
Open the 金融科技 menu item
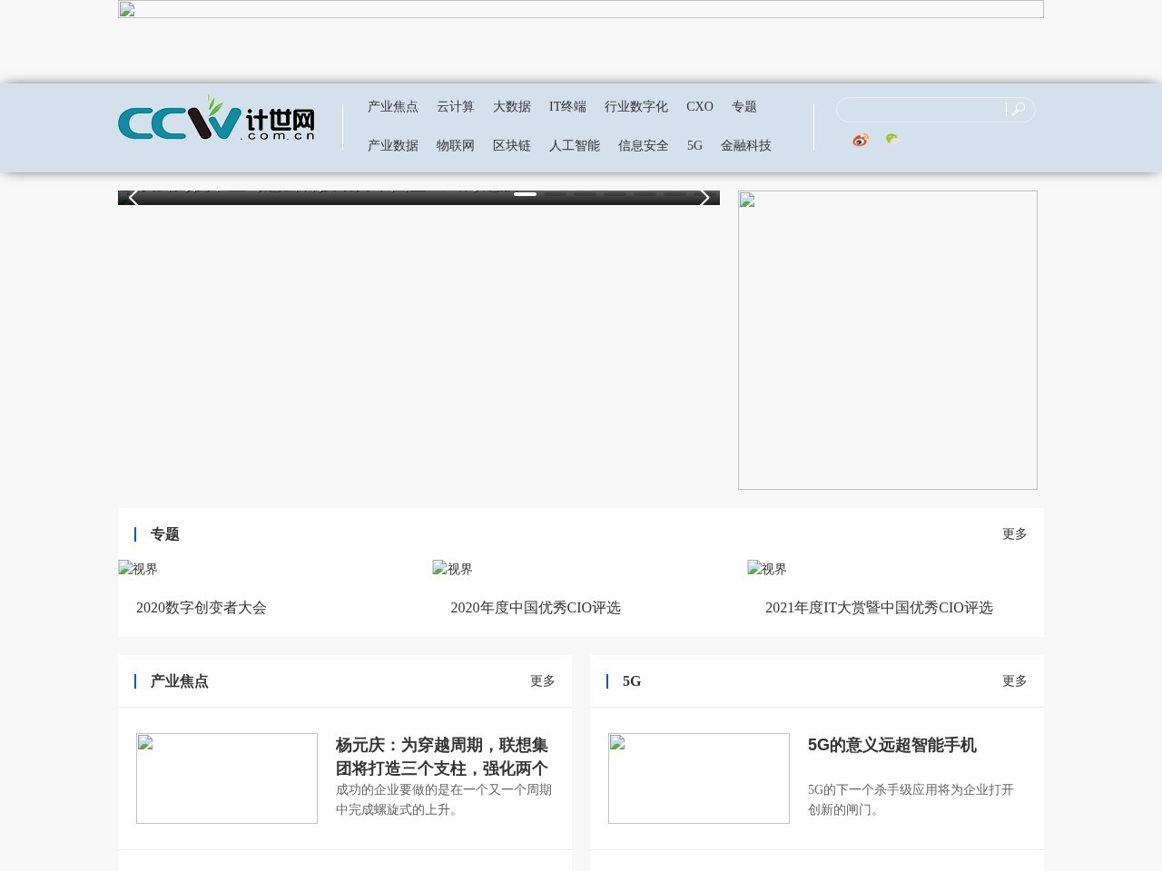coord(745,146)
